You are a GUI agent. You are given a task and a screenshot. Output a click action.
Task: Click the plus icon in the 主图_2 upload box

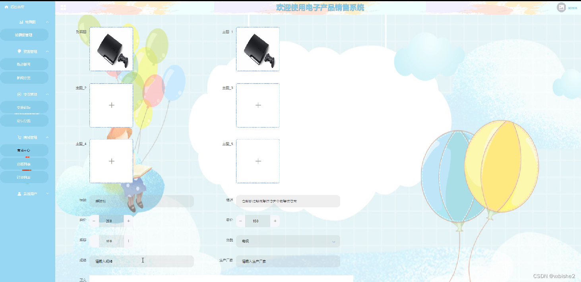click(x=112, y=105)
